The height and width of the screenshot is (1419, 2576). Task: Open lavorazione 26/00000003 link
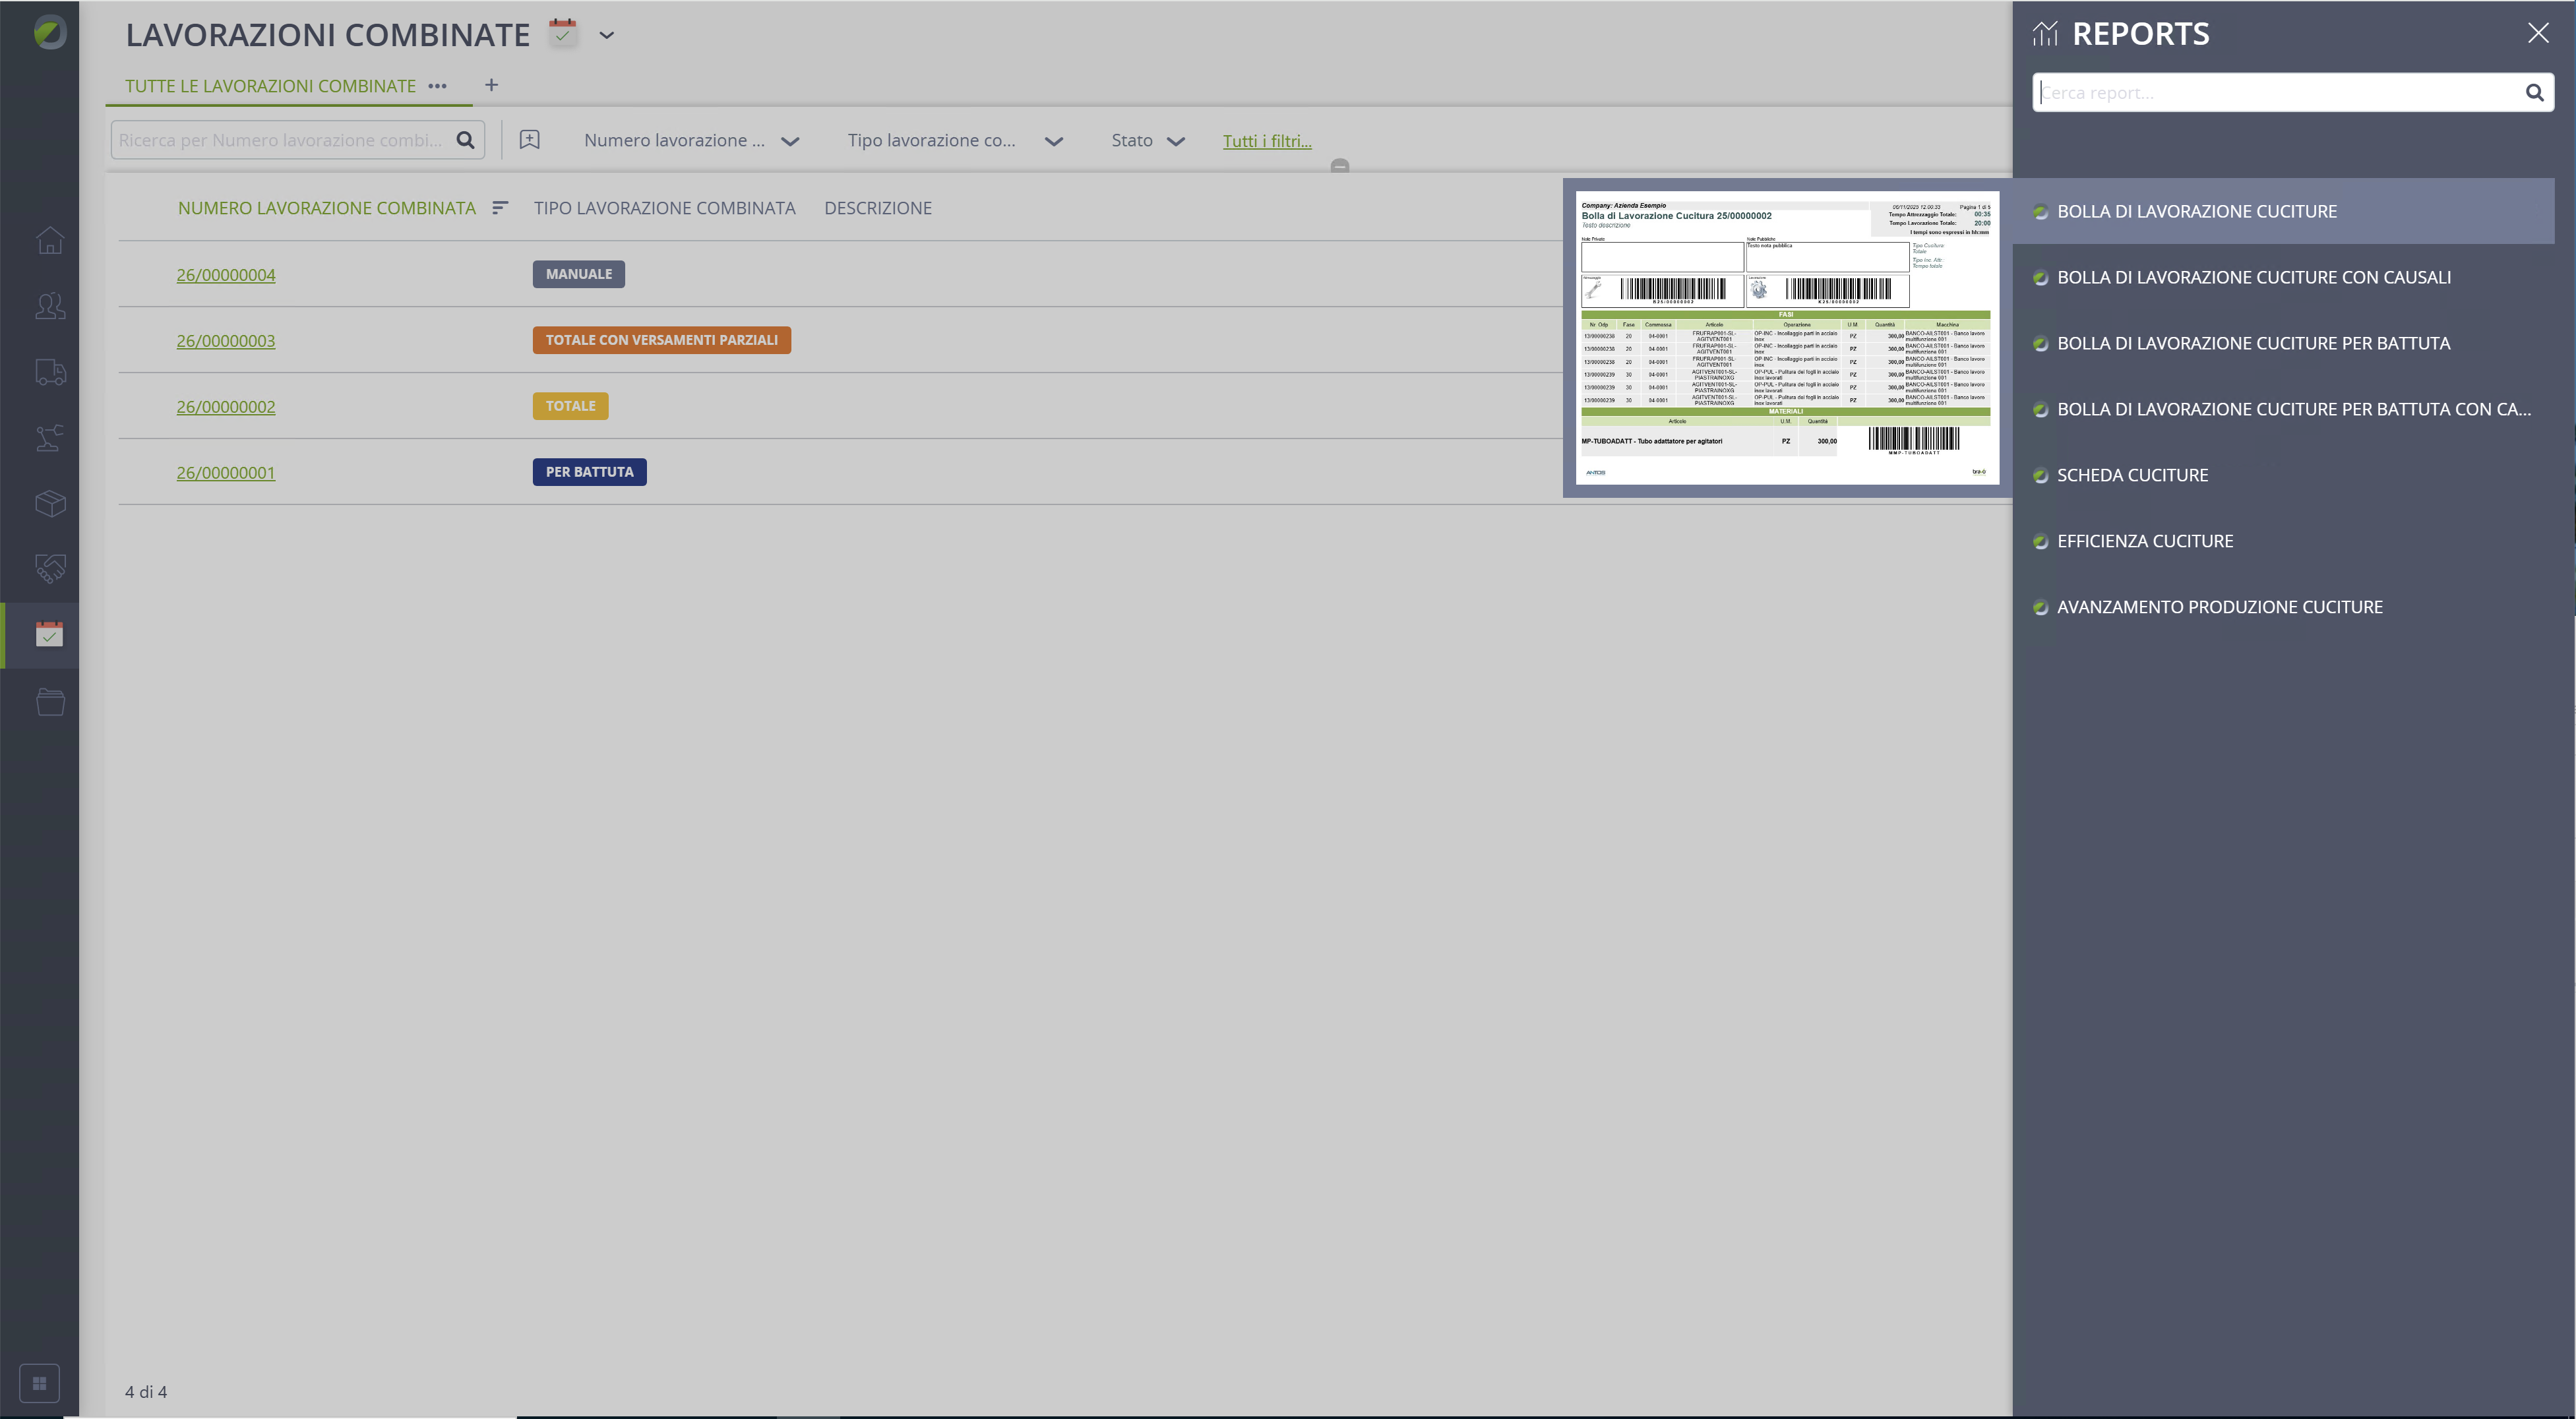point(226,341)
